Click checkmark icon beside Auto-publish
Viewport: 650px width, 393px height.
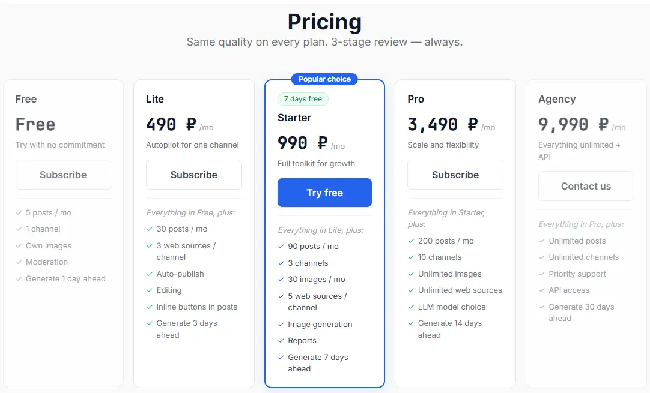click(150, 274)
